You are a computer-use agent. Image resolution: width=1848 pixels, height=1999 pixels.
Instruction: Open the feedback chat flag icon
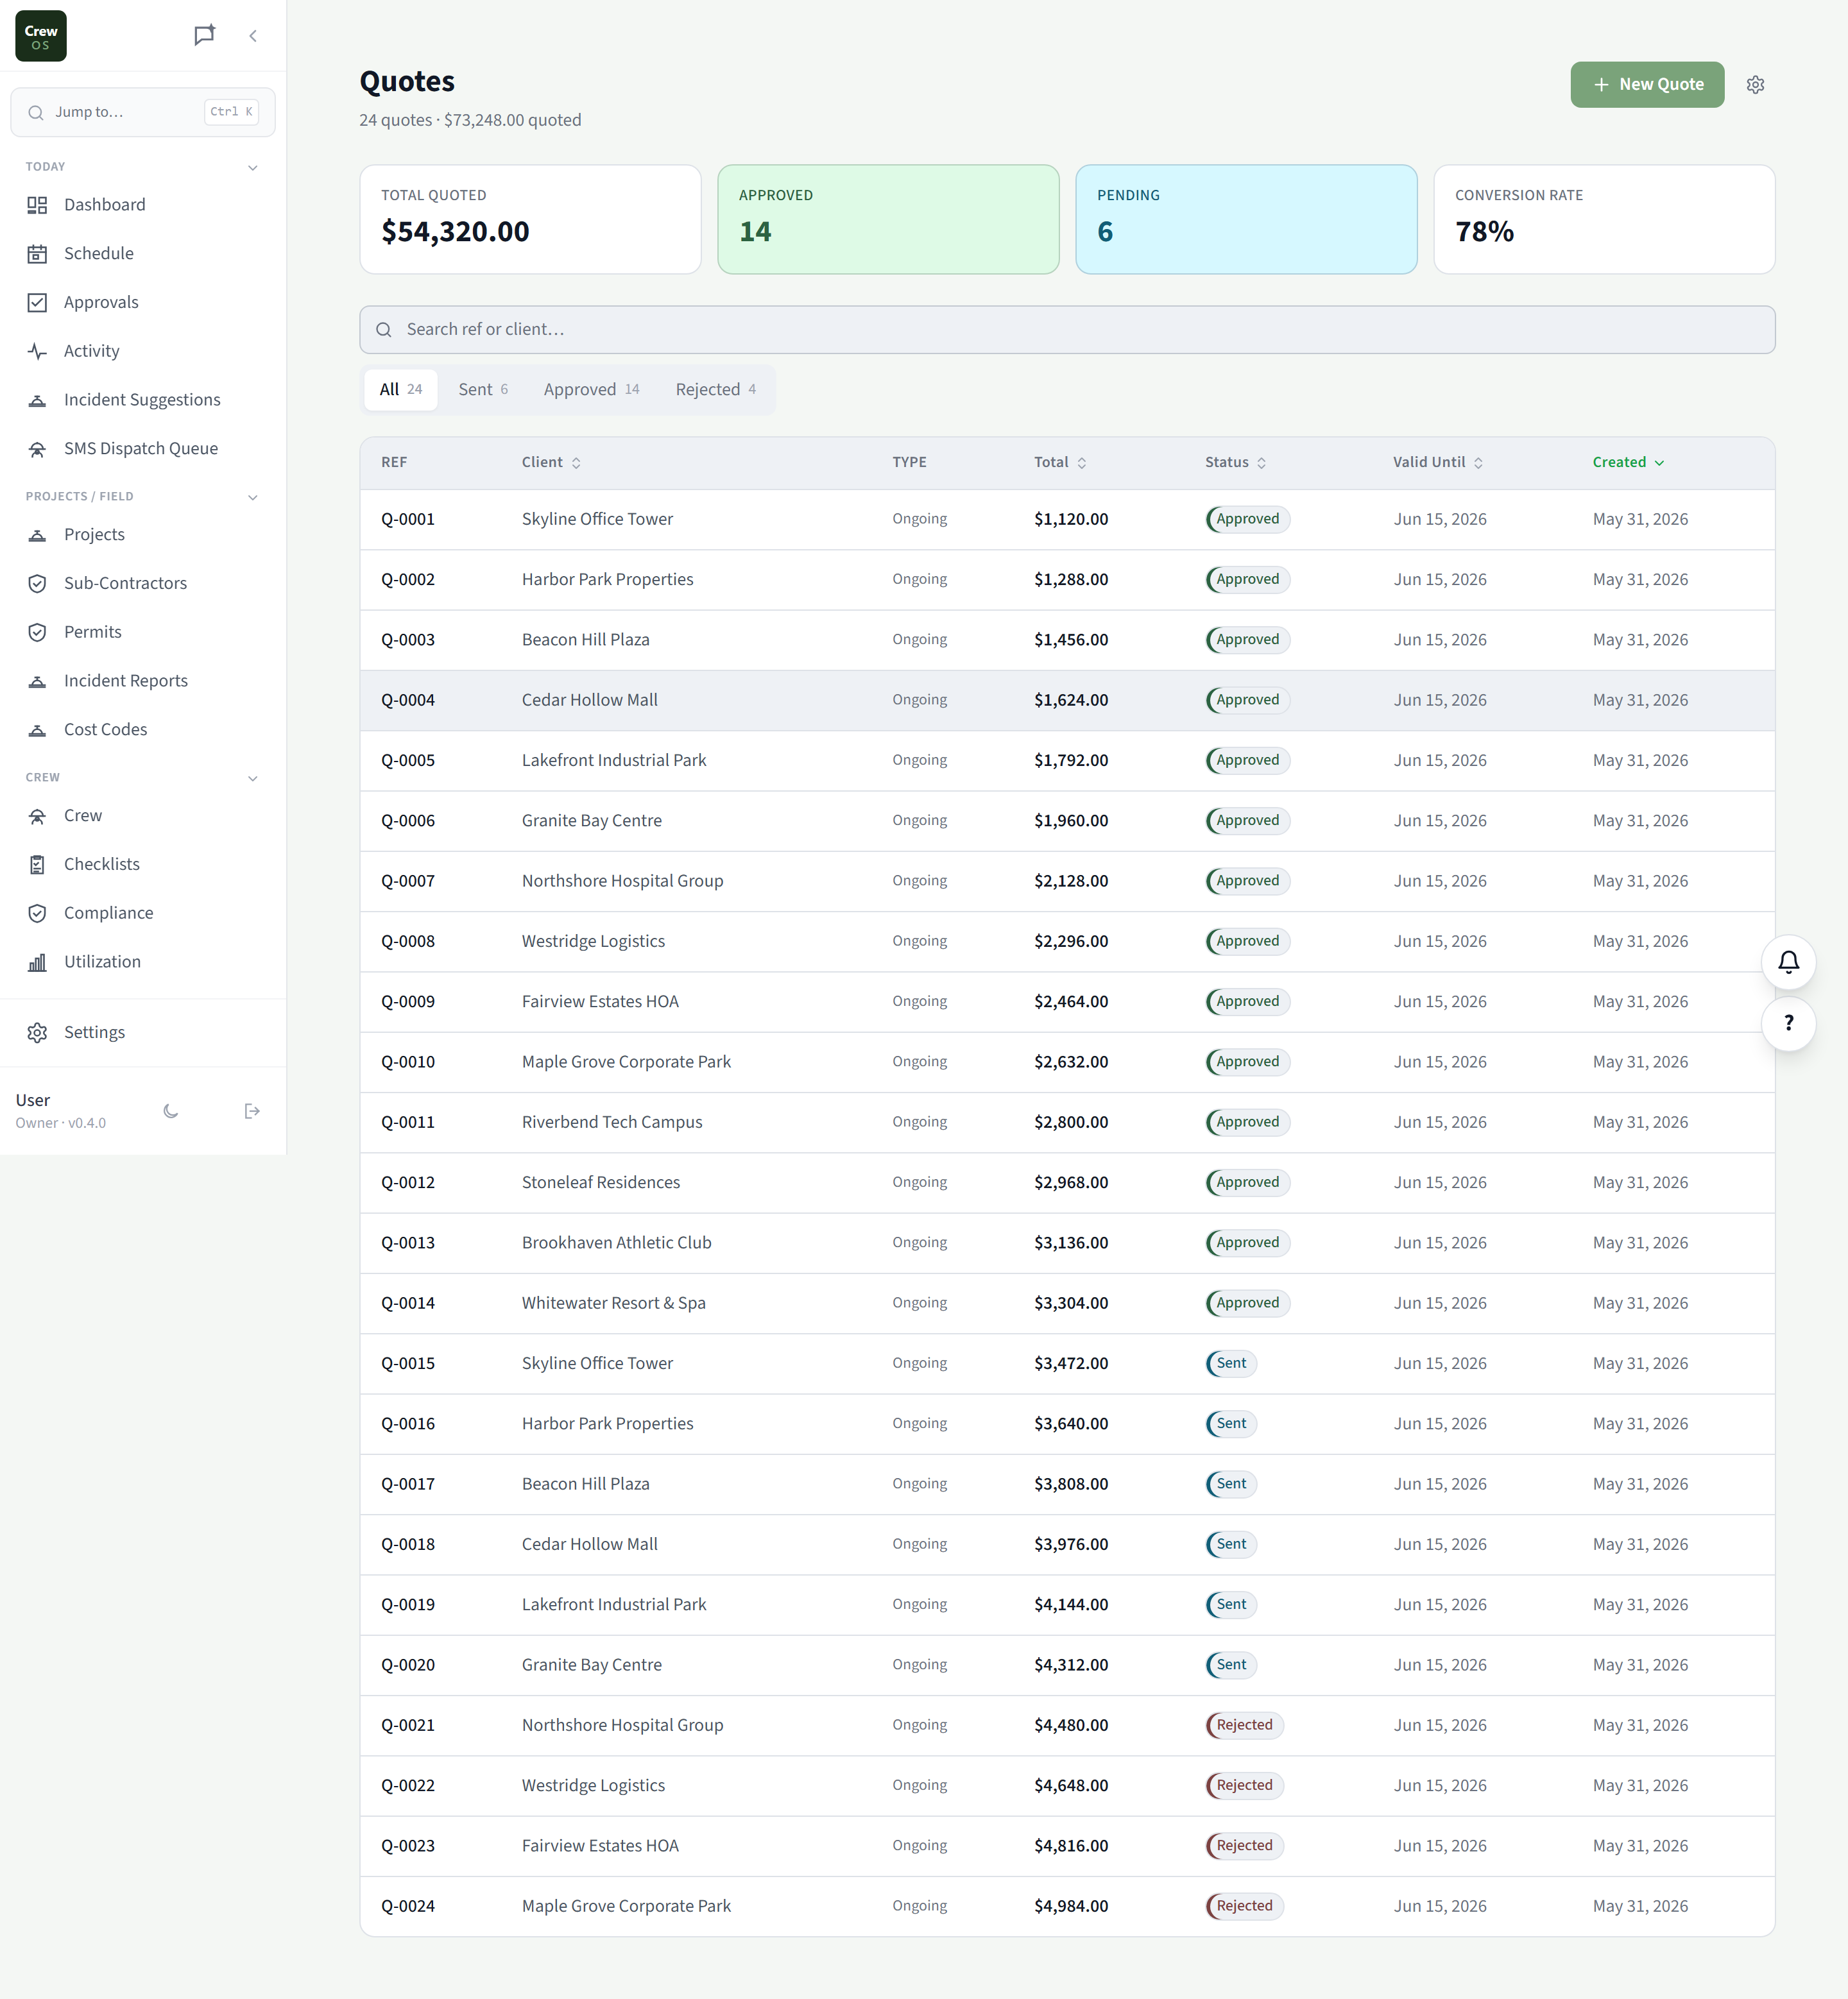point(205,36)
